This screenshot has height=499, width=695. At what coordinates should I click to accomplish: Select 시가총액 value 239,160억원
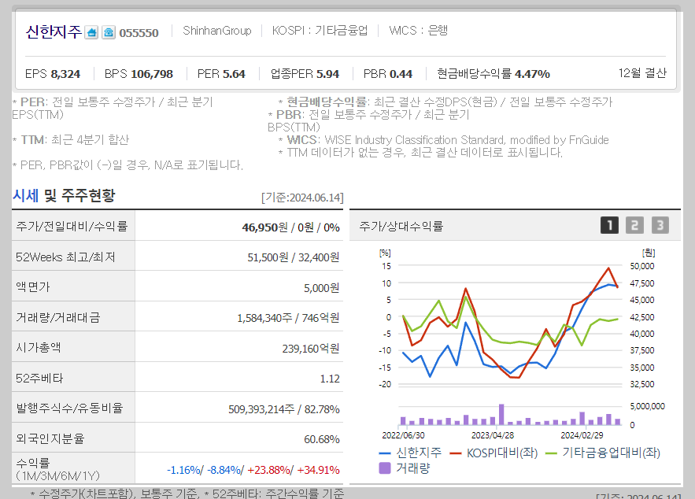[311, 349]
